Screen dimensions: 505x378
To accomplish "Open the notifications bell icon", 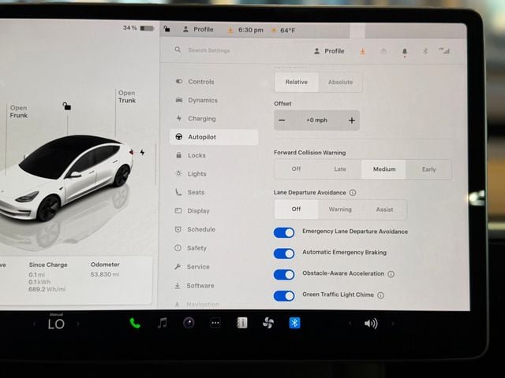I will (x=405, y=51).
